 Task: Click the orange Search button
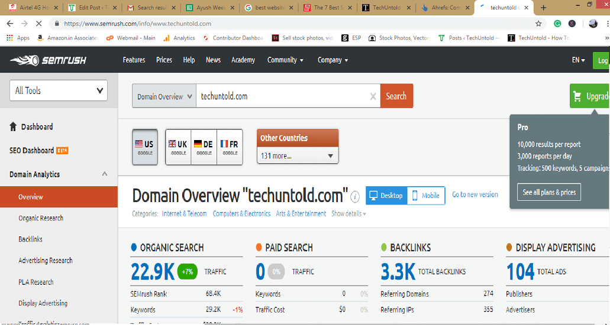(396, 96)
